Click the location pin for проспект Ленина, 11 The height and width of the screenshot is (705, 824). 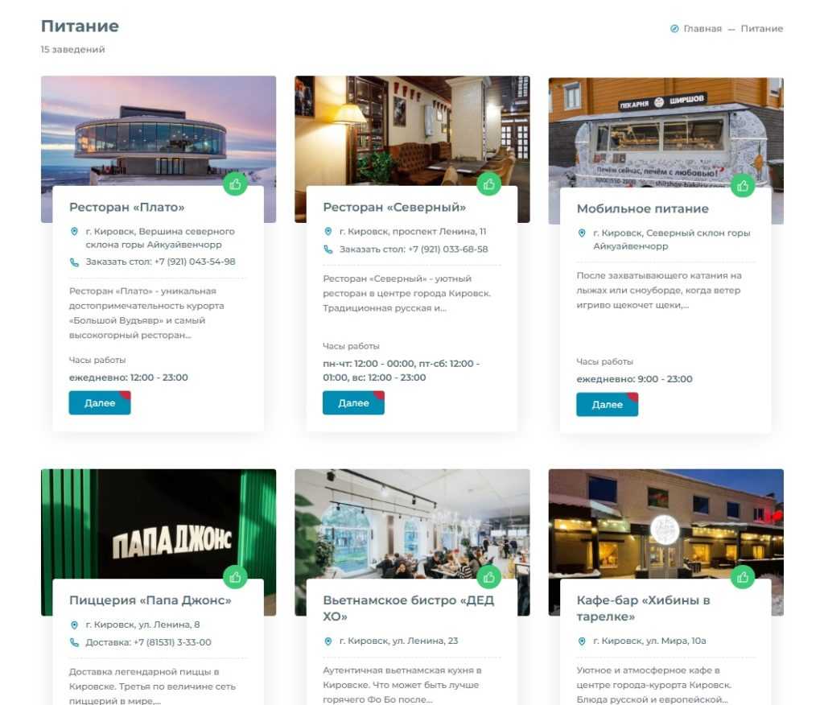click(x=328, y=231)
